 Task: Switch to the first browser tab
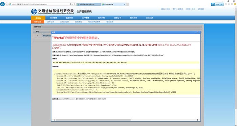[x=89, y=4]
